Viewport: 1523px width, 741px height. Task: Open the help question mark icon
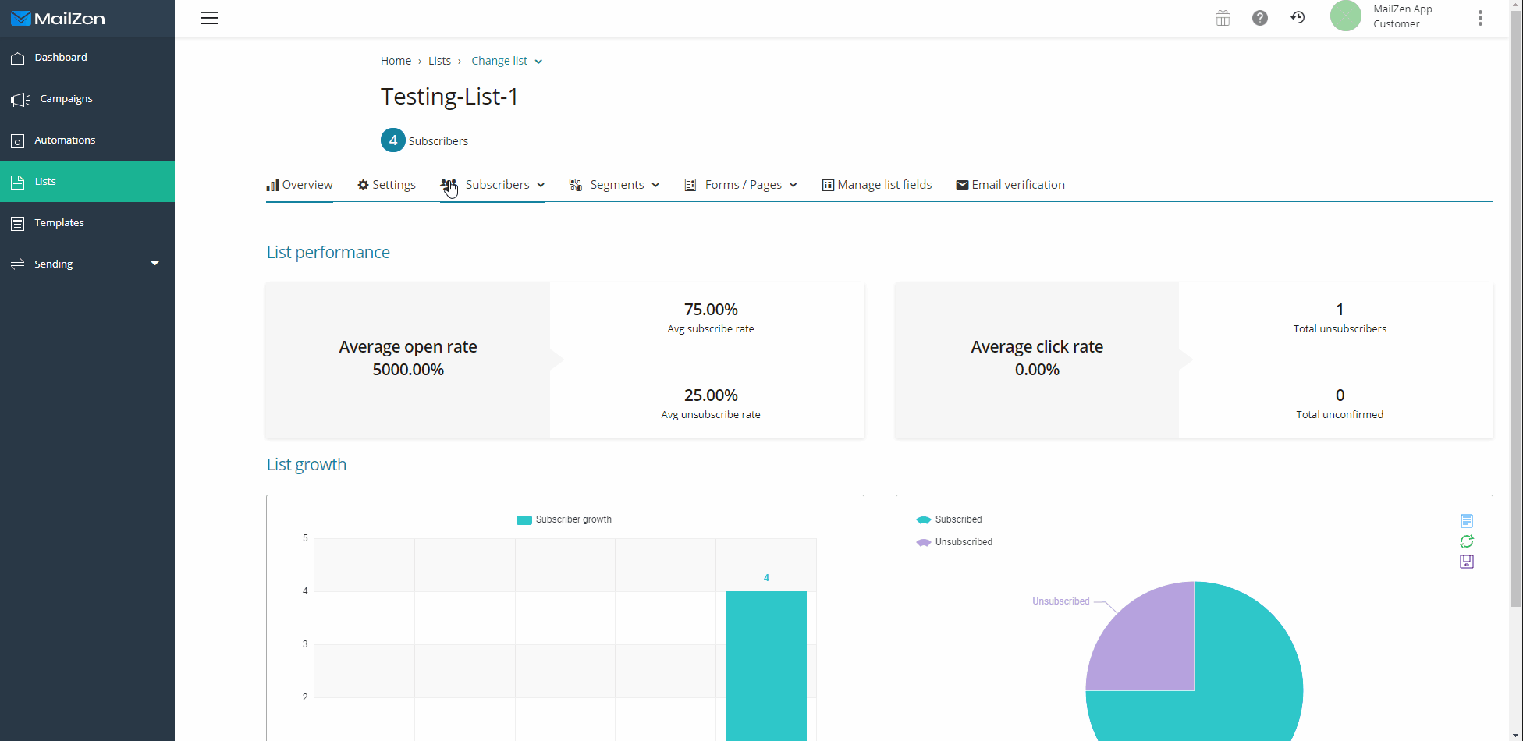click(1260, 18)
